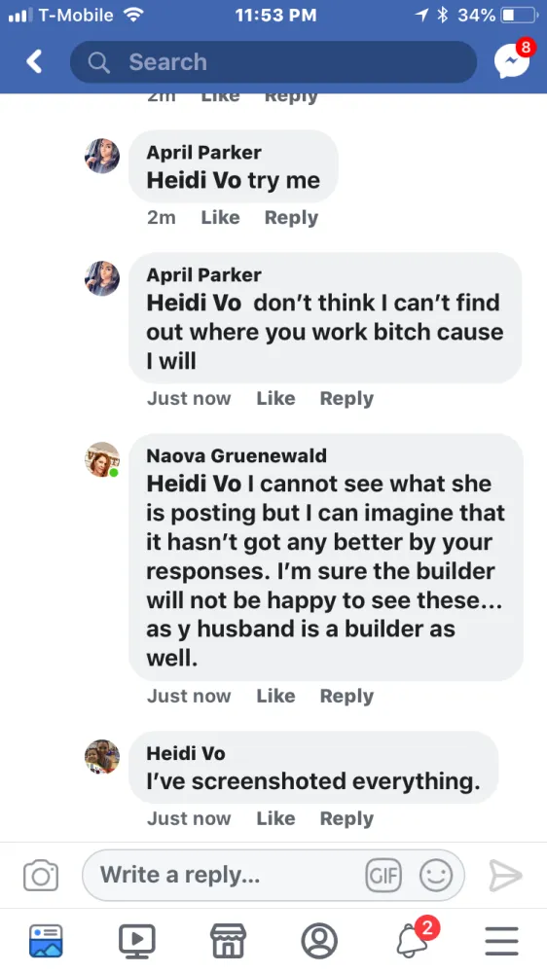Tap the Search field at top

click(273, 62)
